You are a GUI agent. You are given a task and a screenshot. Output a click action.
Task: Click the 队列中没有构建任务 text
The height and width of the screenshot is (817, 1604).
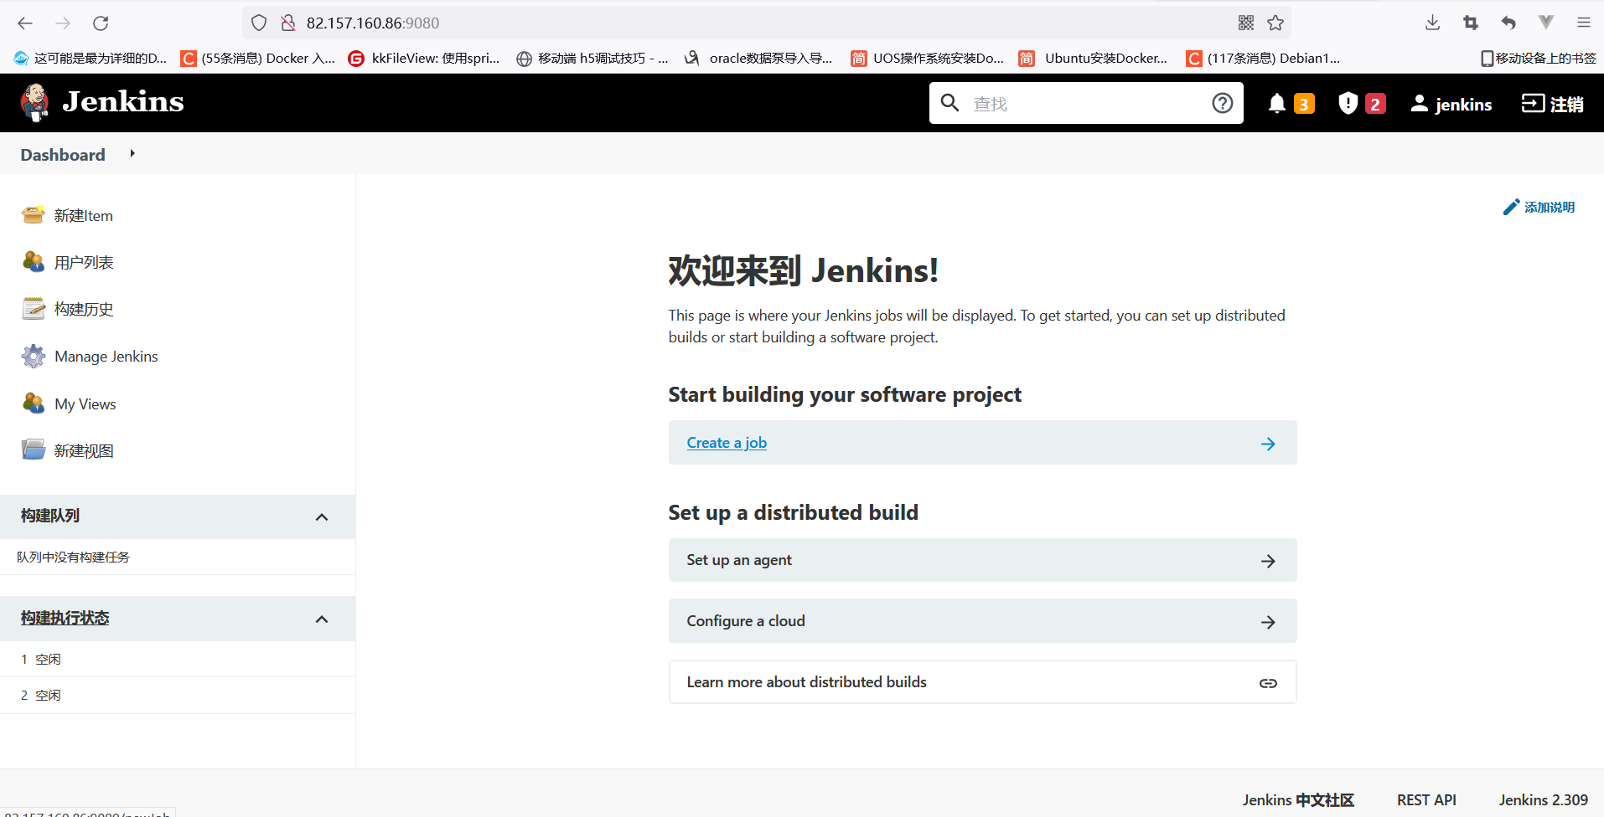(73, 558)
